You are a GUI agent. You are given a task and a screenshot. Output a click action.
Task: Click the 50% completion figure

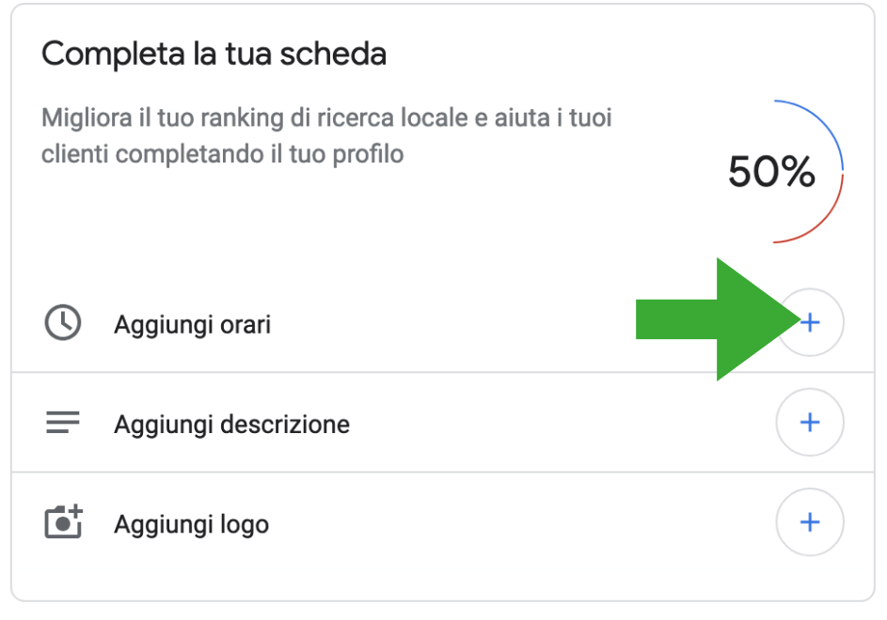[x=771, y=171]
